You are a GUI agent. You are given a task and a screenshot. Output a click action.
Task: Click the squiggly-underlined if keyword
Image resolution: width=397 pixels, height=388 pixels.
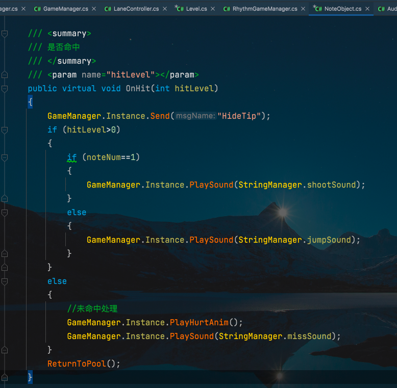coord(72,158)
